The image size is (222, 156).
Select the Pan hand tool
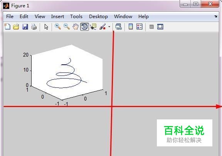76,27
